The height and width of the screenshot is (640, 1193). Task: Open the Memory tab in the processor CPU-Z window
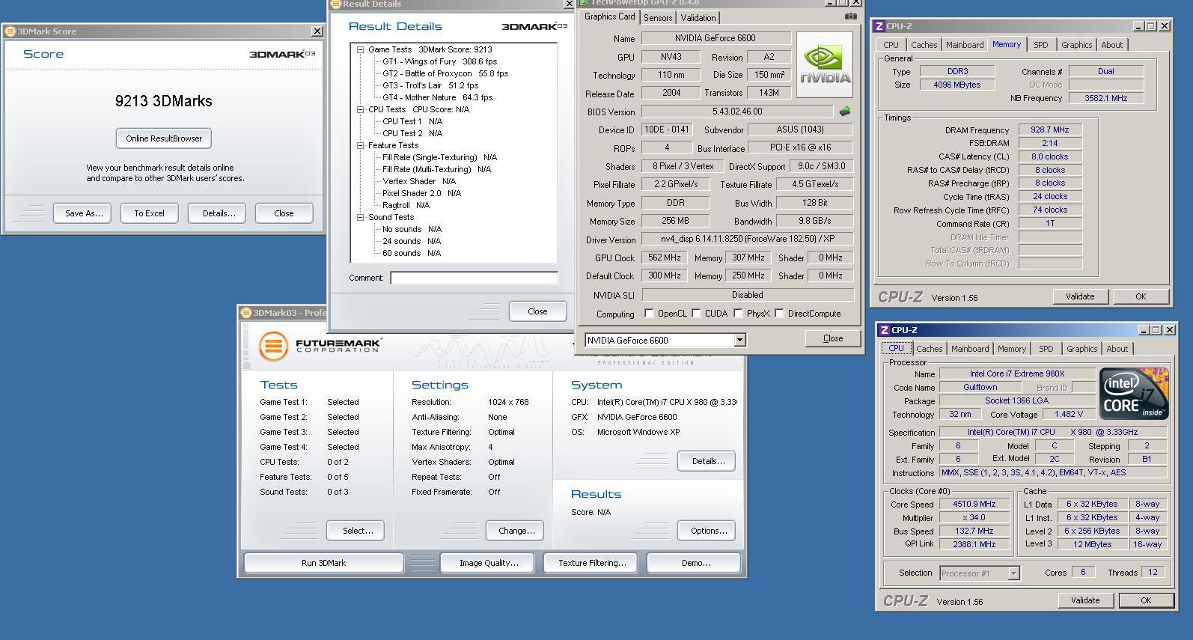pyautogui.click(x=1012, y=349)
